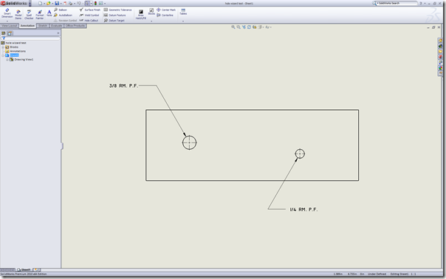The image size is (446, 279).
Task: Switch to the Sketch tab
Action: pos(43,26)
